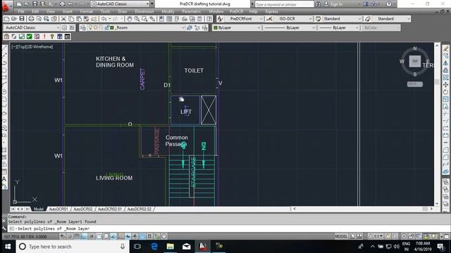This screenshot has width=451, height=253.
Task: Click the [-][Top][2D Wireframe] viewport label
Action: click(32, 47)
